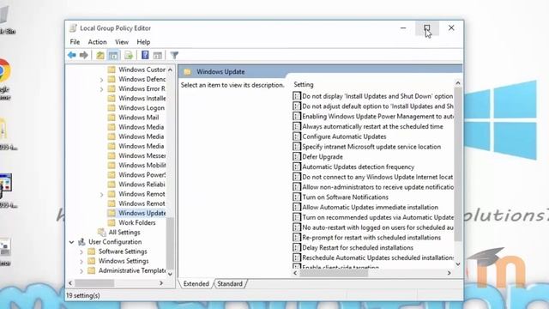Click folder icon next to Windows Logon
This screenshot has height=309, width=549.
112,108
